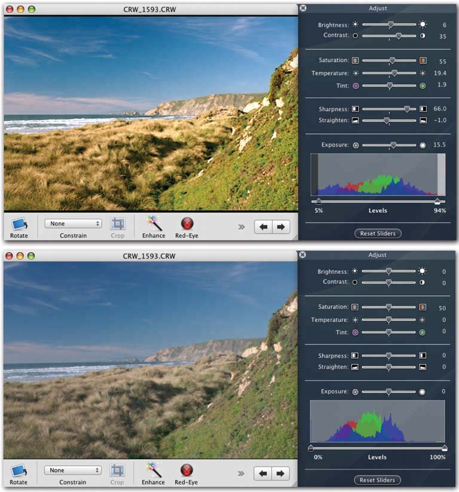This screenshot has width=459, height=492.
Task: Expand toolbar overflow chevron in upper window
Action: (241, 227)
